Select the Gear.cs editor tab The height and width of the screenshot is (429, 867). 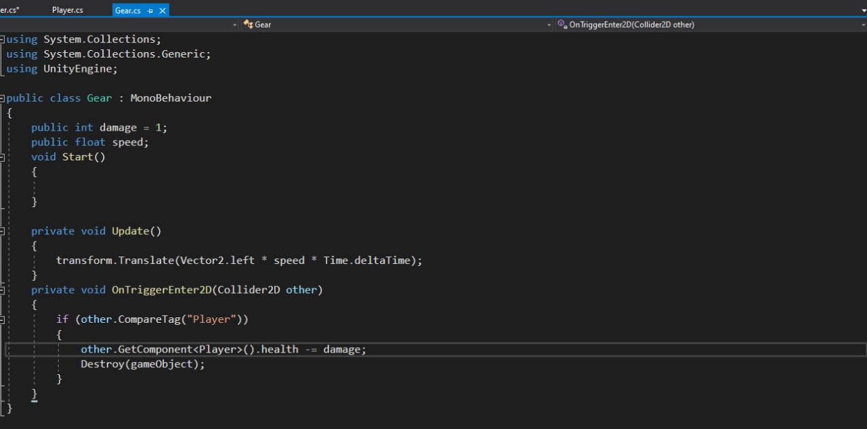point(127,10)
